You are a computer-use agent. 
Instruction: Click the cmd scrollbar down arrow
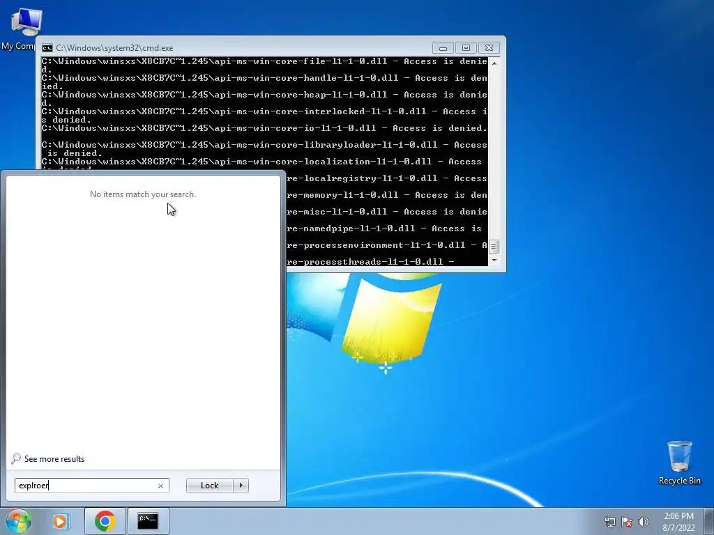(x=494, y=261)
